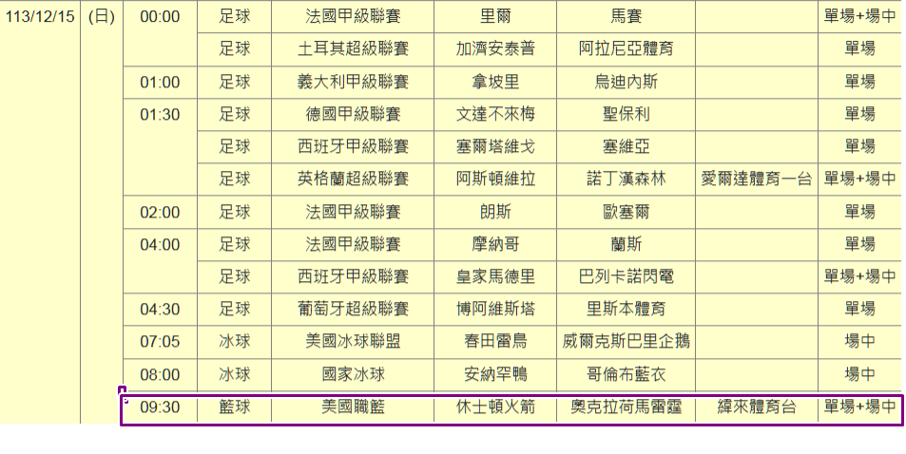906x454 pixels.
Task: Select home team 加濟安泰普
Action: (495, 49)
